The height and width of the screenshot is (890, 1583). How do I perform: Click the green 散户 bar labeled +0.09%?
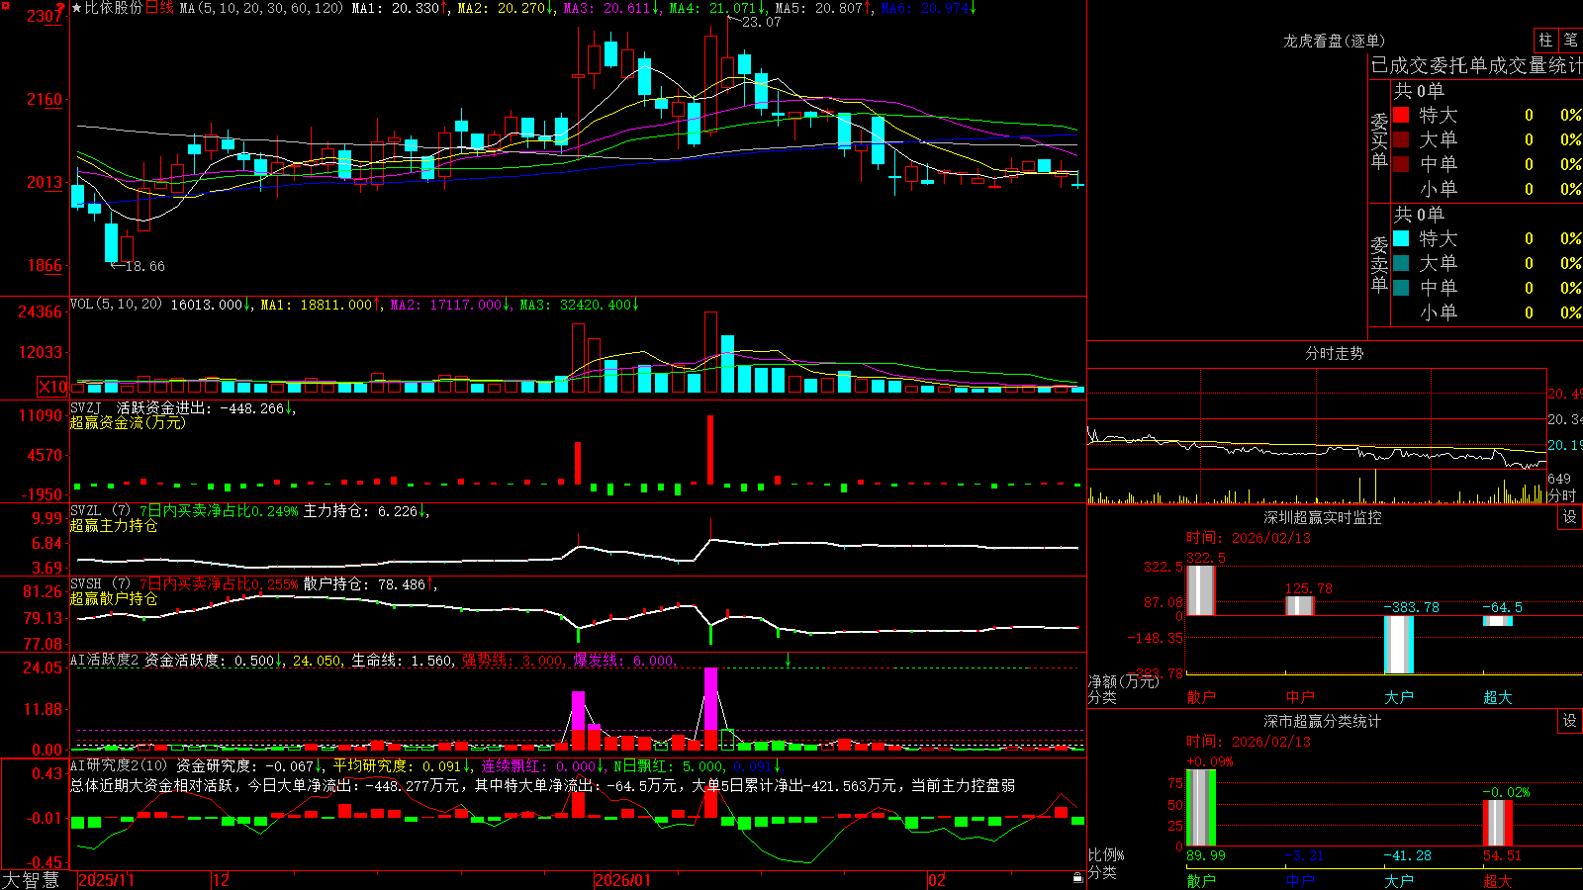pyautogui.click(x=1200, y=808)
